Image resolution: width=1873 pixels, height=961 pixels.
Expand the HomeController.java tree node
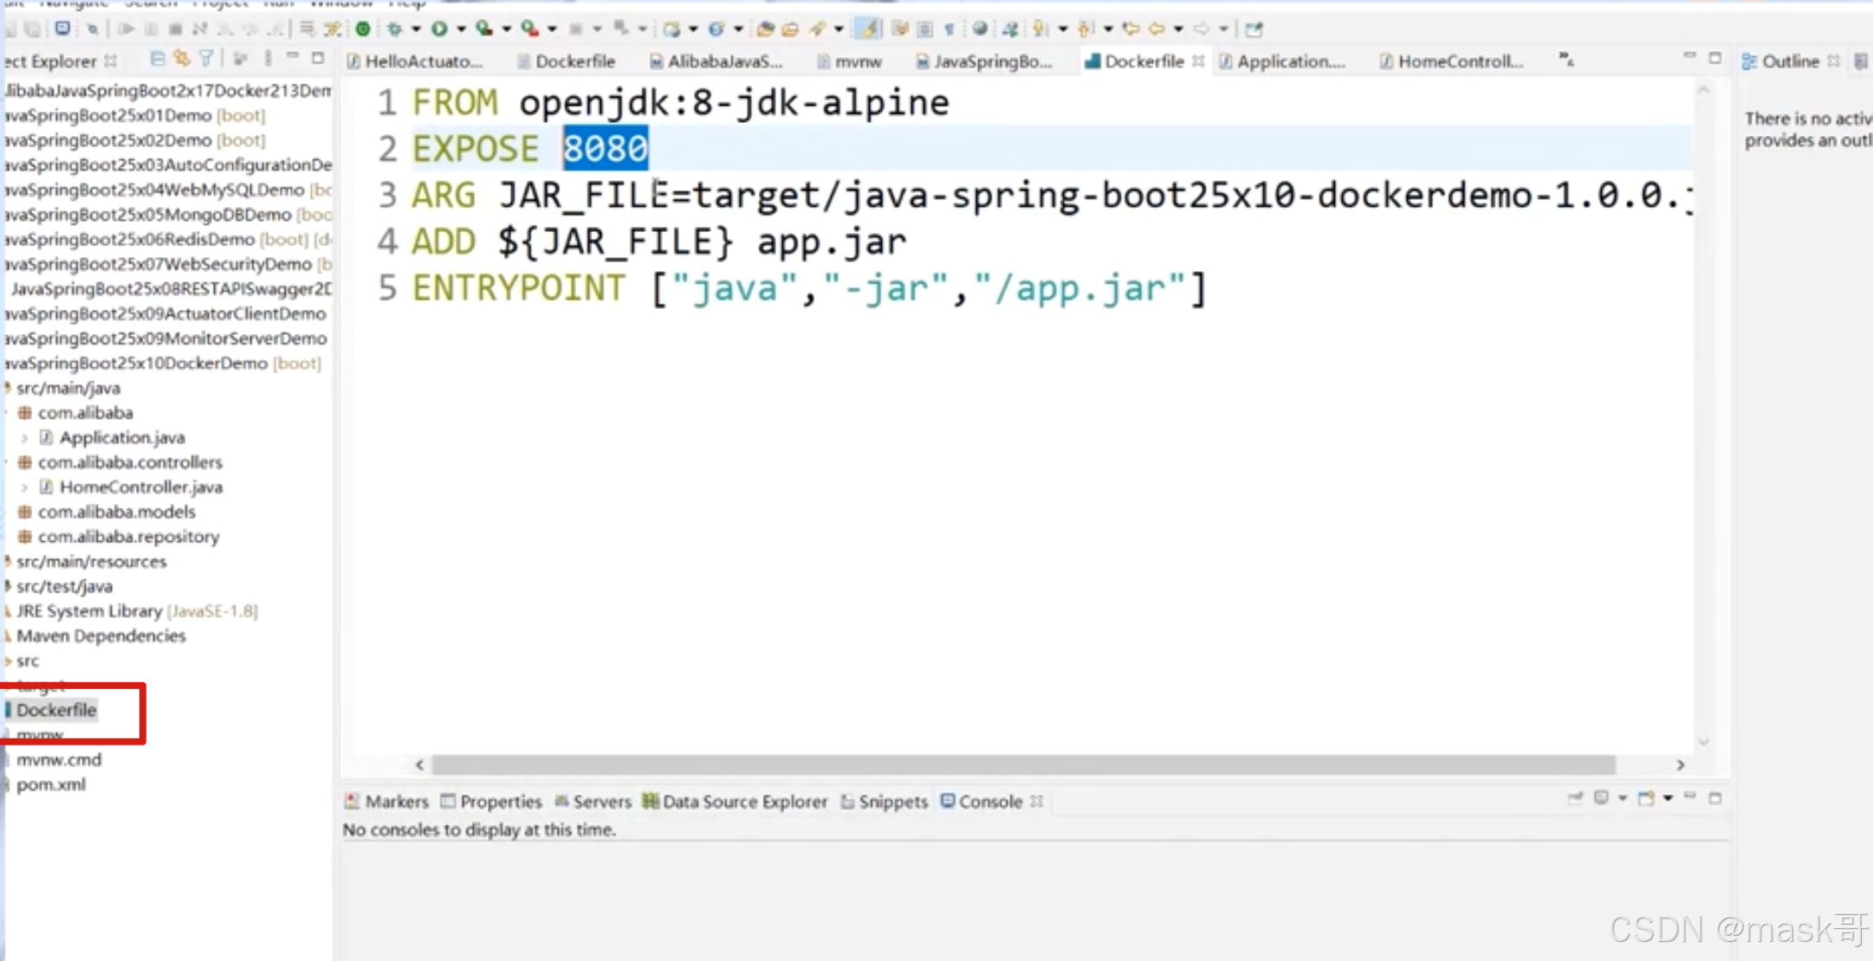click(x=24, y=487)
